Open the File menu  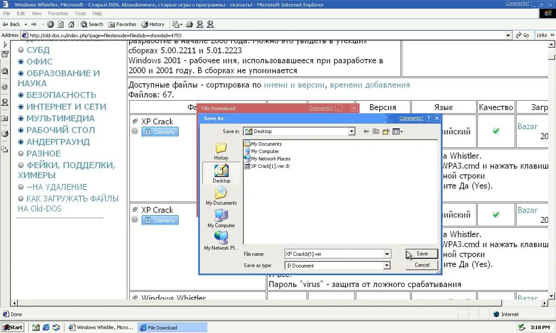(7, 13)
